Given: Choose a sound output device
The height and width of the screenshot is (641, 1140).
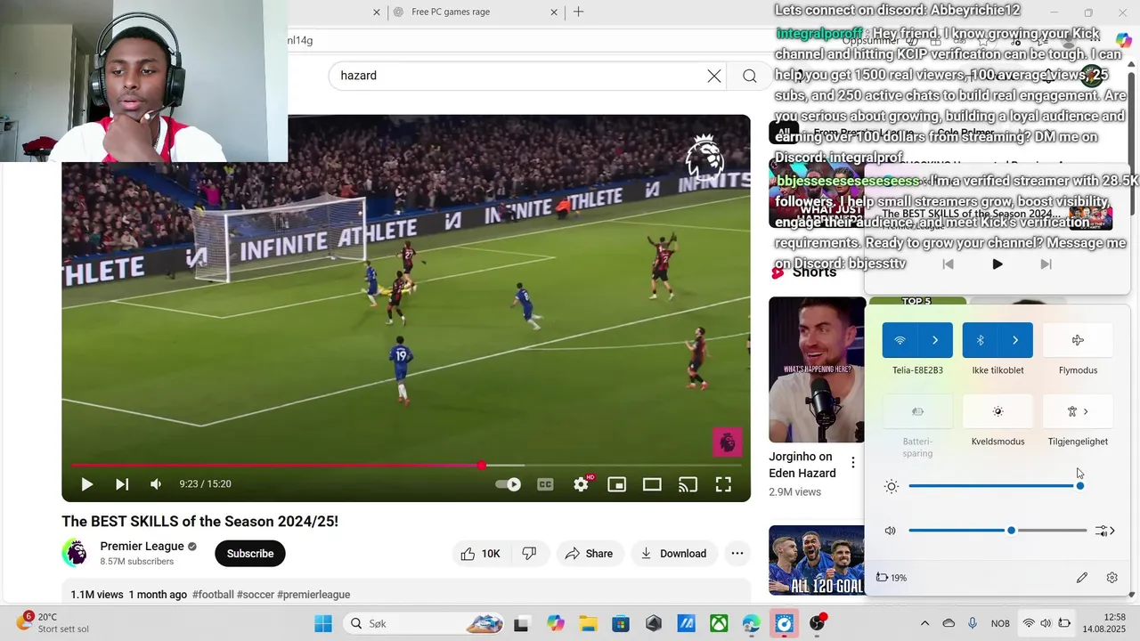Looking at the screenshot, I should 1105,531.
